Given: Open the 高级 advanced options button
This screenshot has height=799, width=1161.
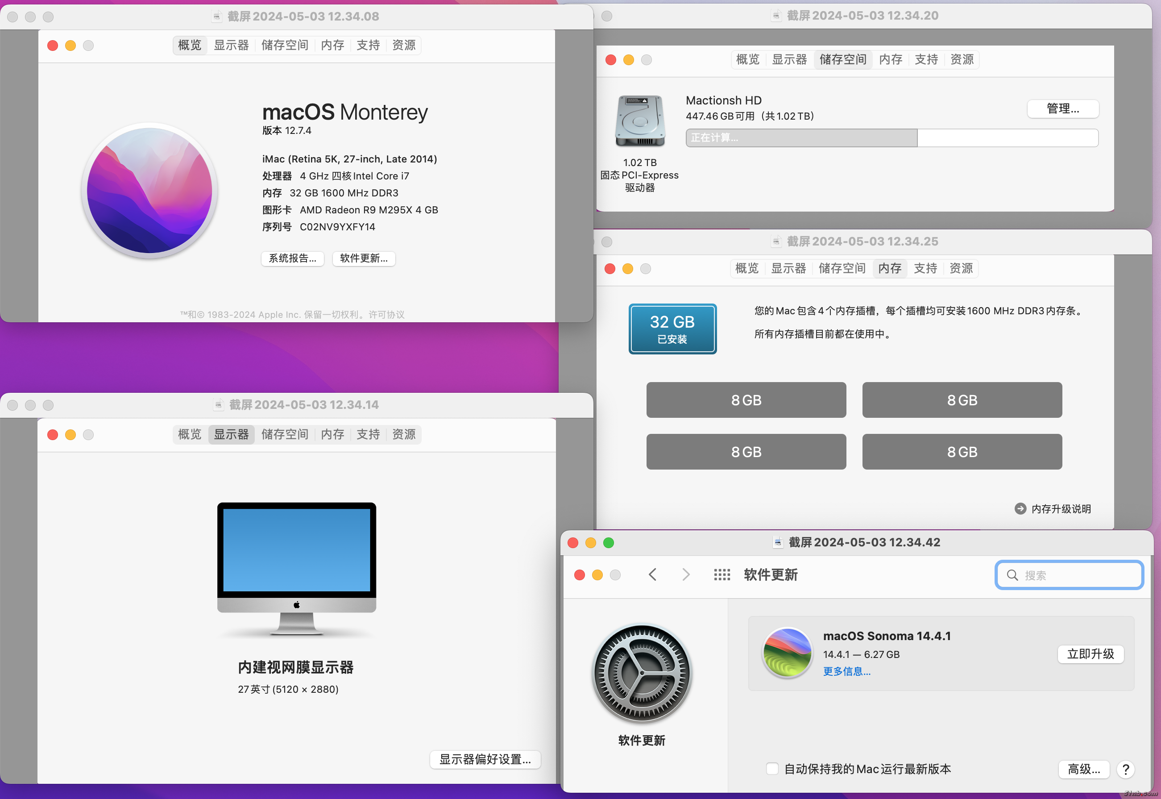Looking at the screenshot, I should coord(1083,769).
